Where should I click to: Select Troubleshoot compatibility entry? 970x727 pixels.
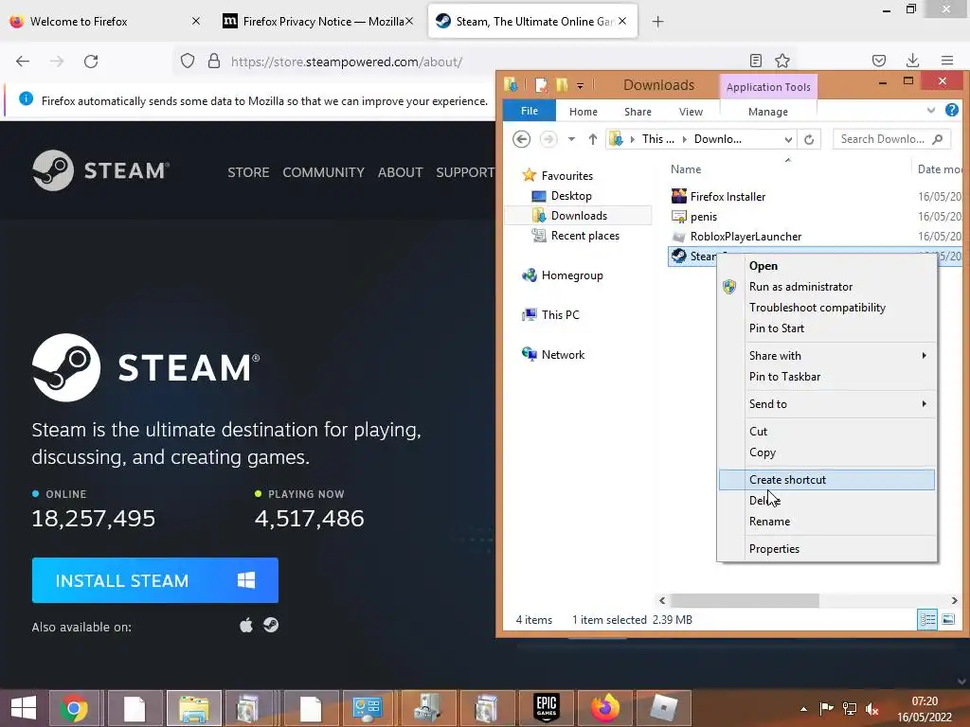826,308
